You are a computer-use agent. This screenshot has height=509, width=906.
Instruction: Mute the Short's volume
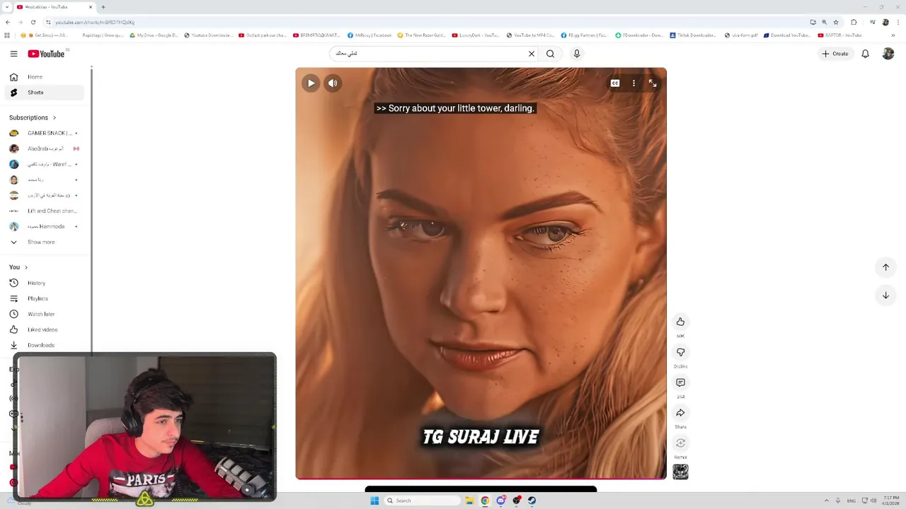click(x=333, y=83)
